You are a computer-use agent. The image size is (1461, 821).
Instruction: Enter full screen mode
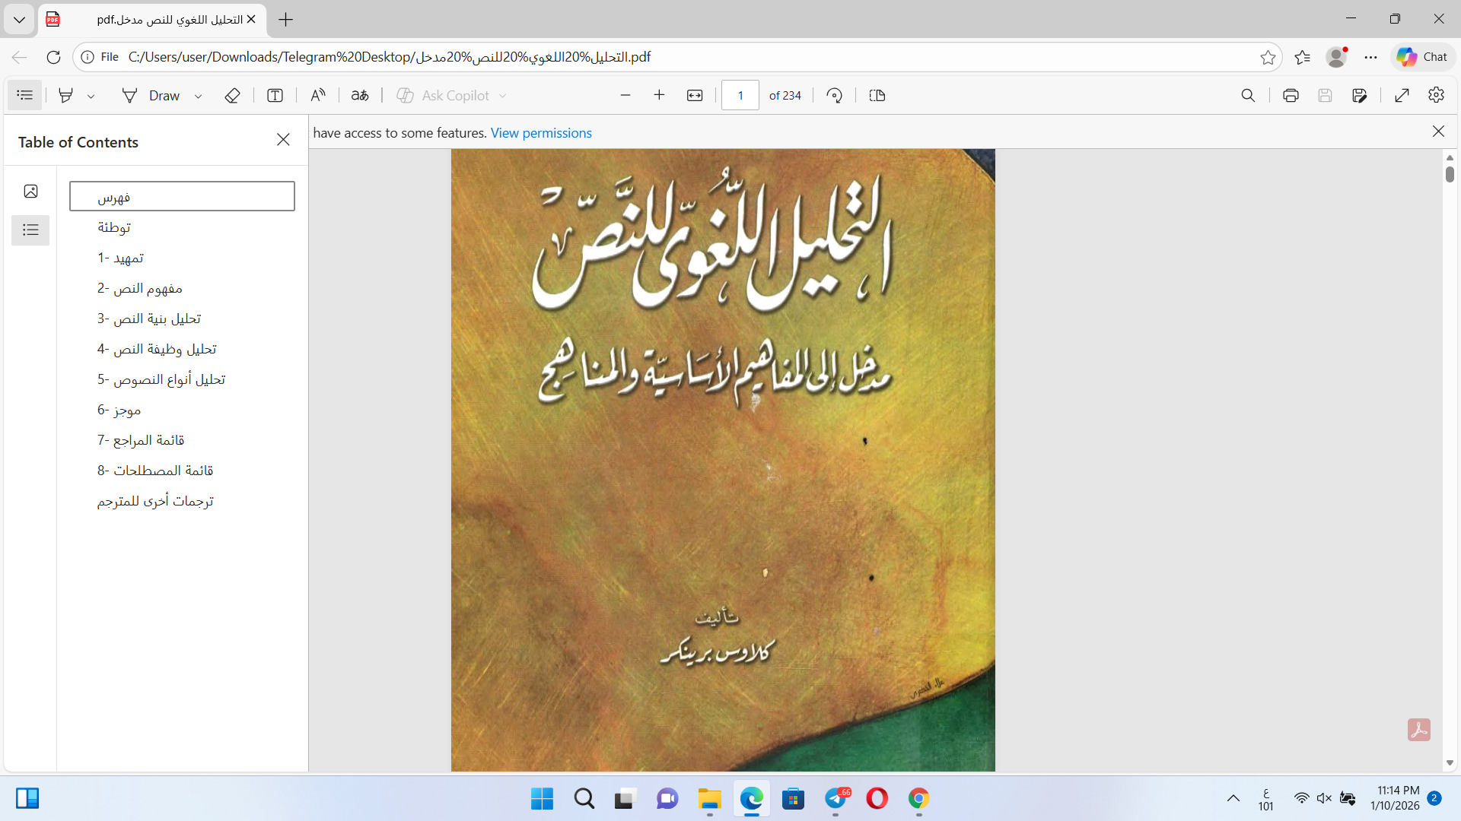click(1402, 96)
